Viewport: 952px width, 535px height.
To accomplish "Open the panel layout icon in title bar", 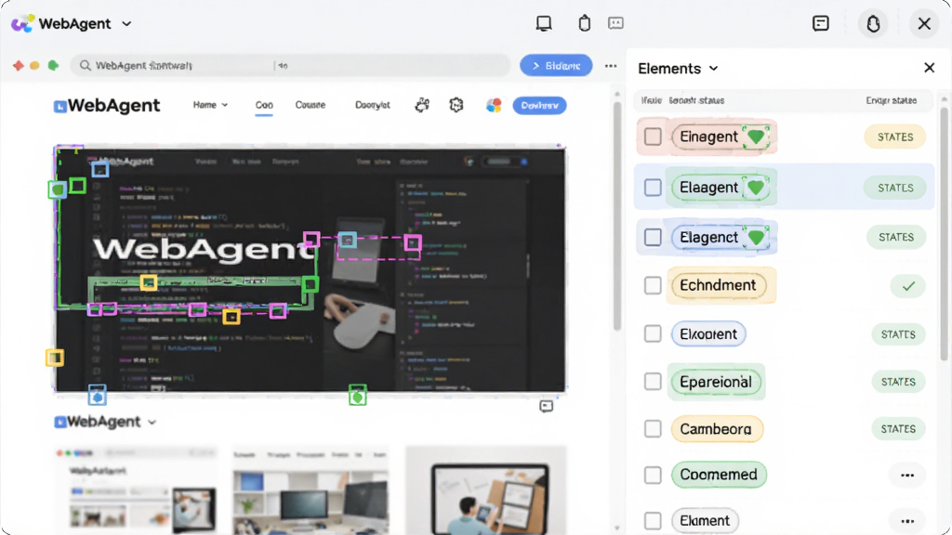I will (x=820, y=23).
